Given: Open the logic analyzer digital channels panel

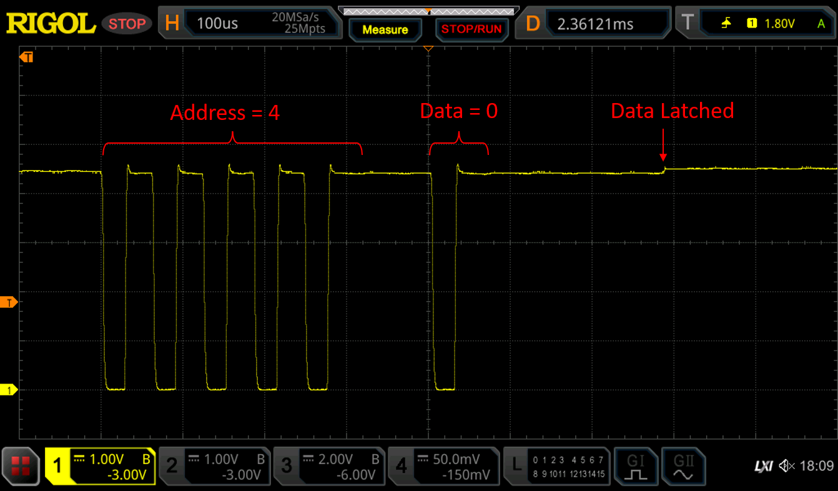Looking at the screenshot, I should point(557,466).
